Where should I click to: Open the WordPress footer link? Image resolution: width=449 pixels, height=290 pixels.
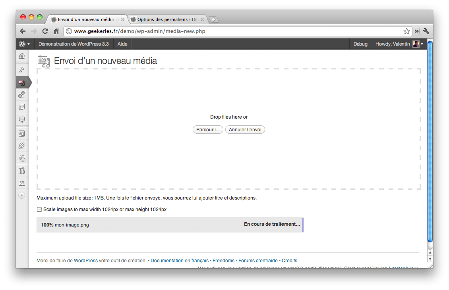click(85, 261)
